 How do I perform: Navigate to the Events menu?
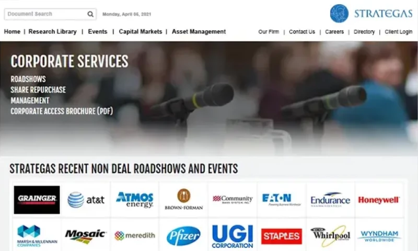[98, 32]
